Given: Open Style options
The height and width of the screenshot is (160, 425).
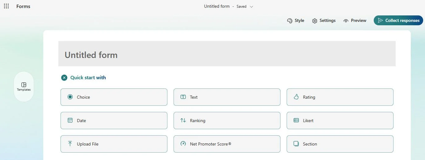Looking at the screenshot, I should (296, 21).
